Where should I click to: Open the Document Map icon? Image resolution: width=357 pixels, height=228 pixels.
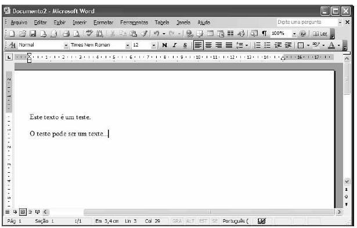(x=254, y=34)
